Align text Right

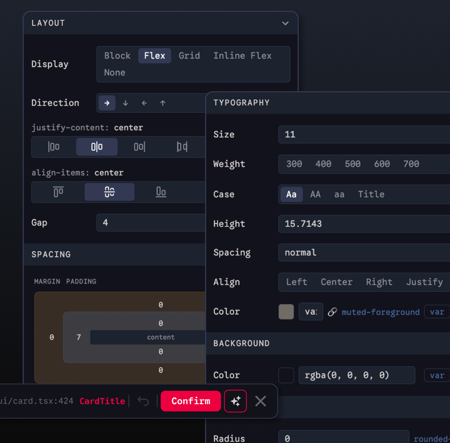tap(379, 282)
